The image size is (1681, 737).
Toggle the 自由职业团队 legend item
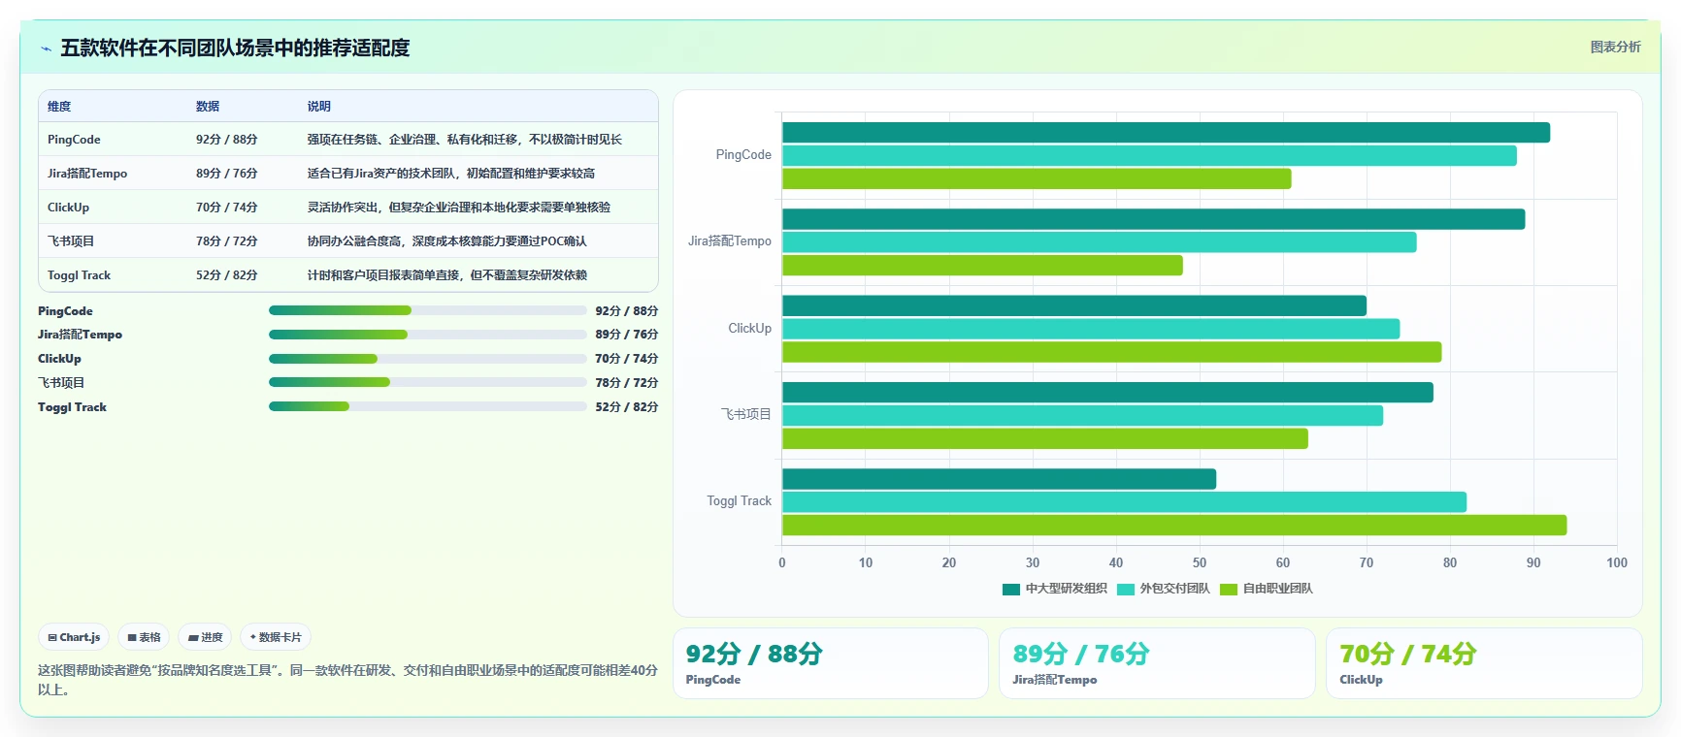pos(1267,589)
